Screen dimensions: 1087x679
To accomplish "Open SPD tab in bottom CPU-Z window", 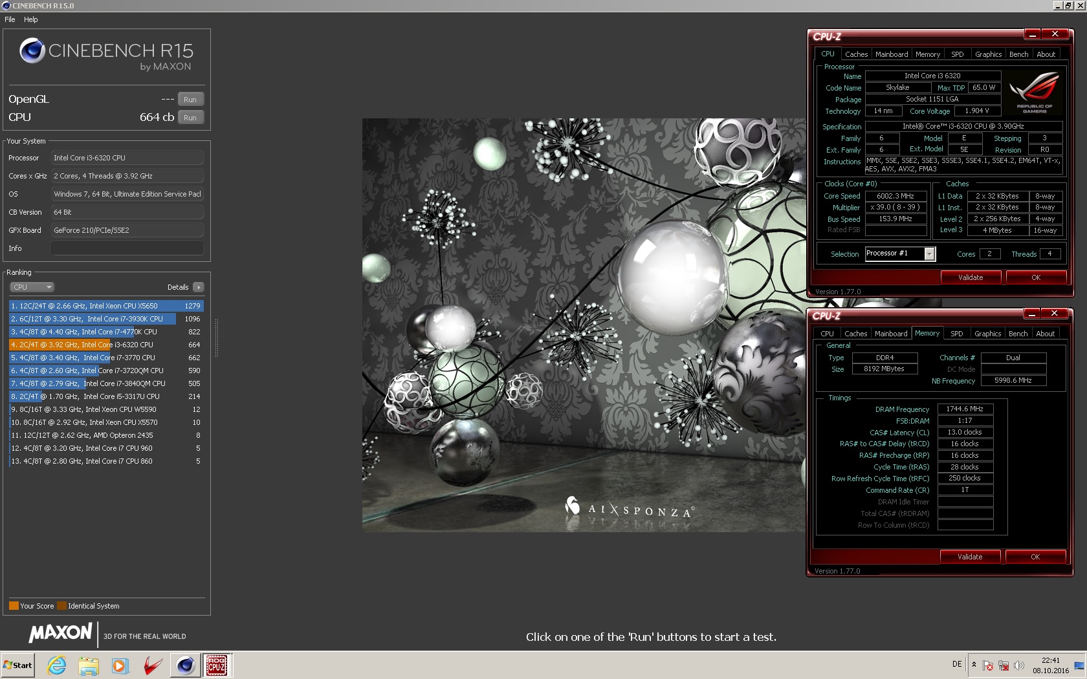I will point(957,334).
